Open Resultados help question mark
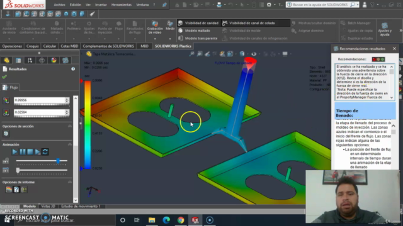Image resolution: width=403 pixels, height=226 pixels. point(73,69)
